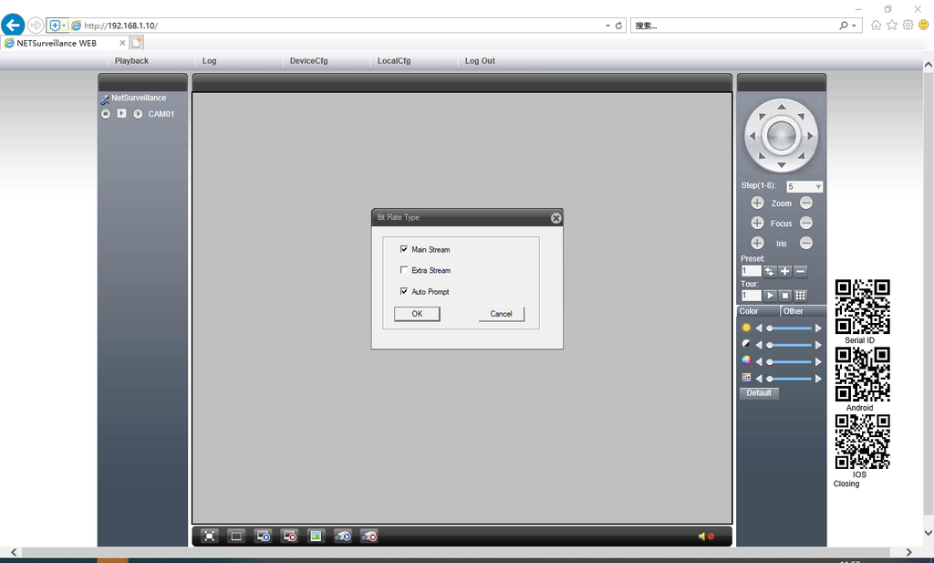
Task: Open the browser search provider dropdown
Action: (x=855, y=26)
